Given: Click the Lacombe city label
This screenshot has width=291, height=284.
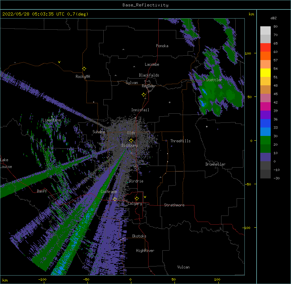Looking at the screenshot, I should (152, 64).
